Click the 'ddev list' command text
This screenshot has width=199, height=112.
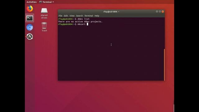(84, 19)
